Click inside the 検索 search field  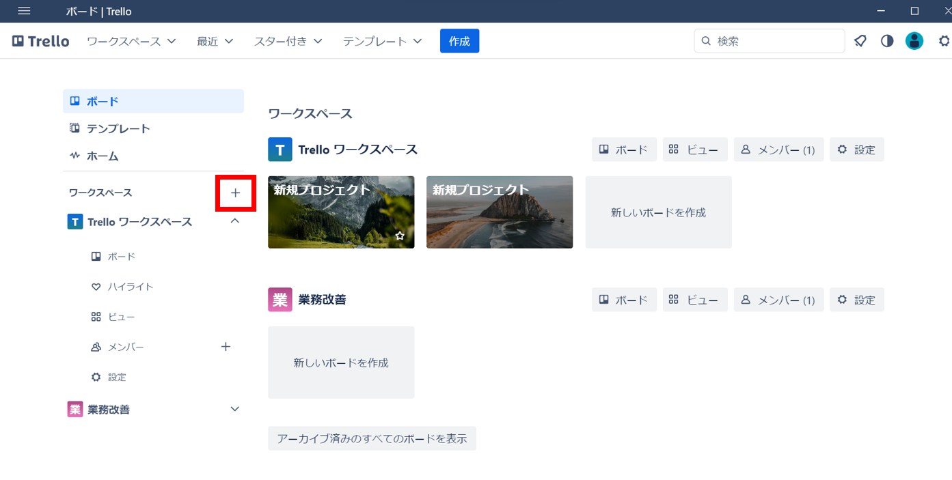[768, 40]
